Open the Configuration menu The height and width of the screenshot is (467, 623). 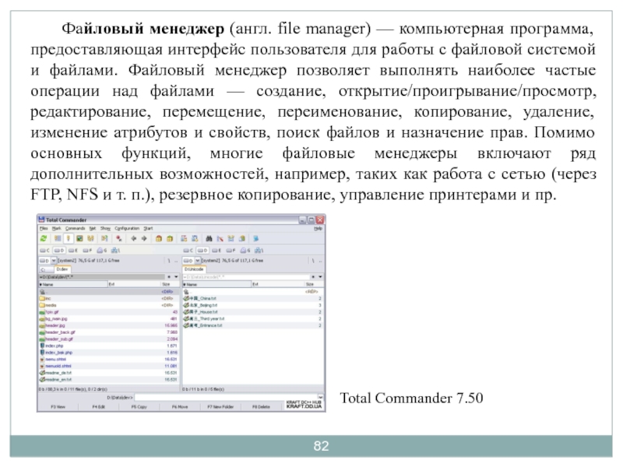click(127, 229)
